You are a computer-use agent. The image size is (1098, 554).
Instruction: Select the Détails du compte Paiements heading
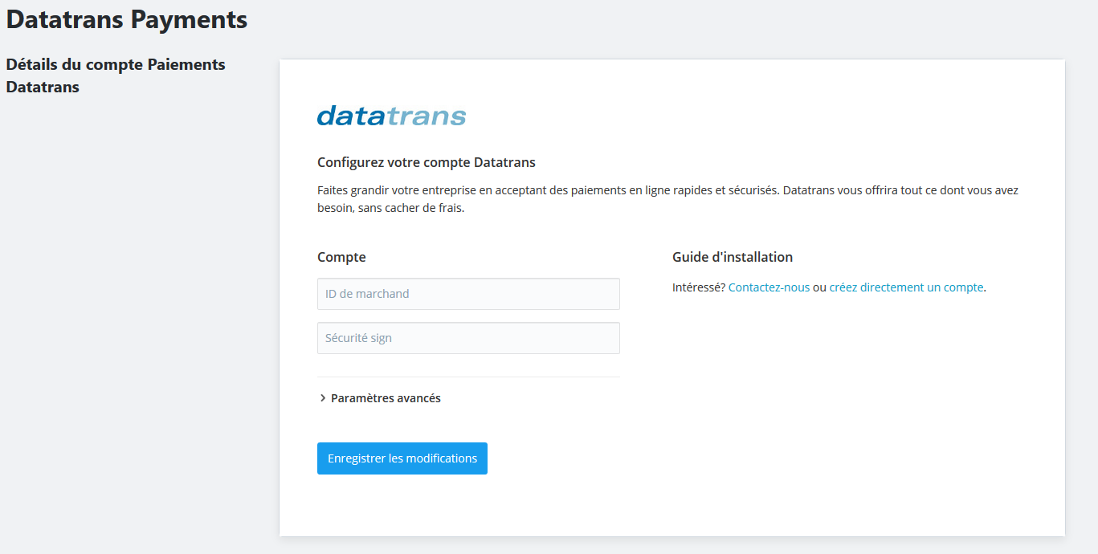pyautogui.click(x=116, y=65)
